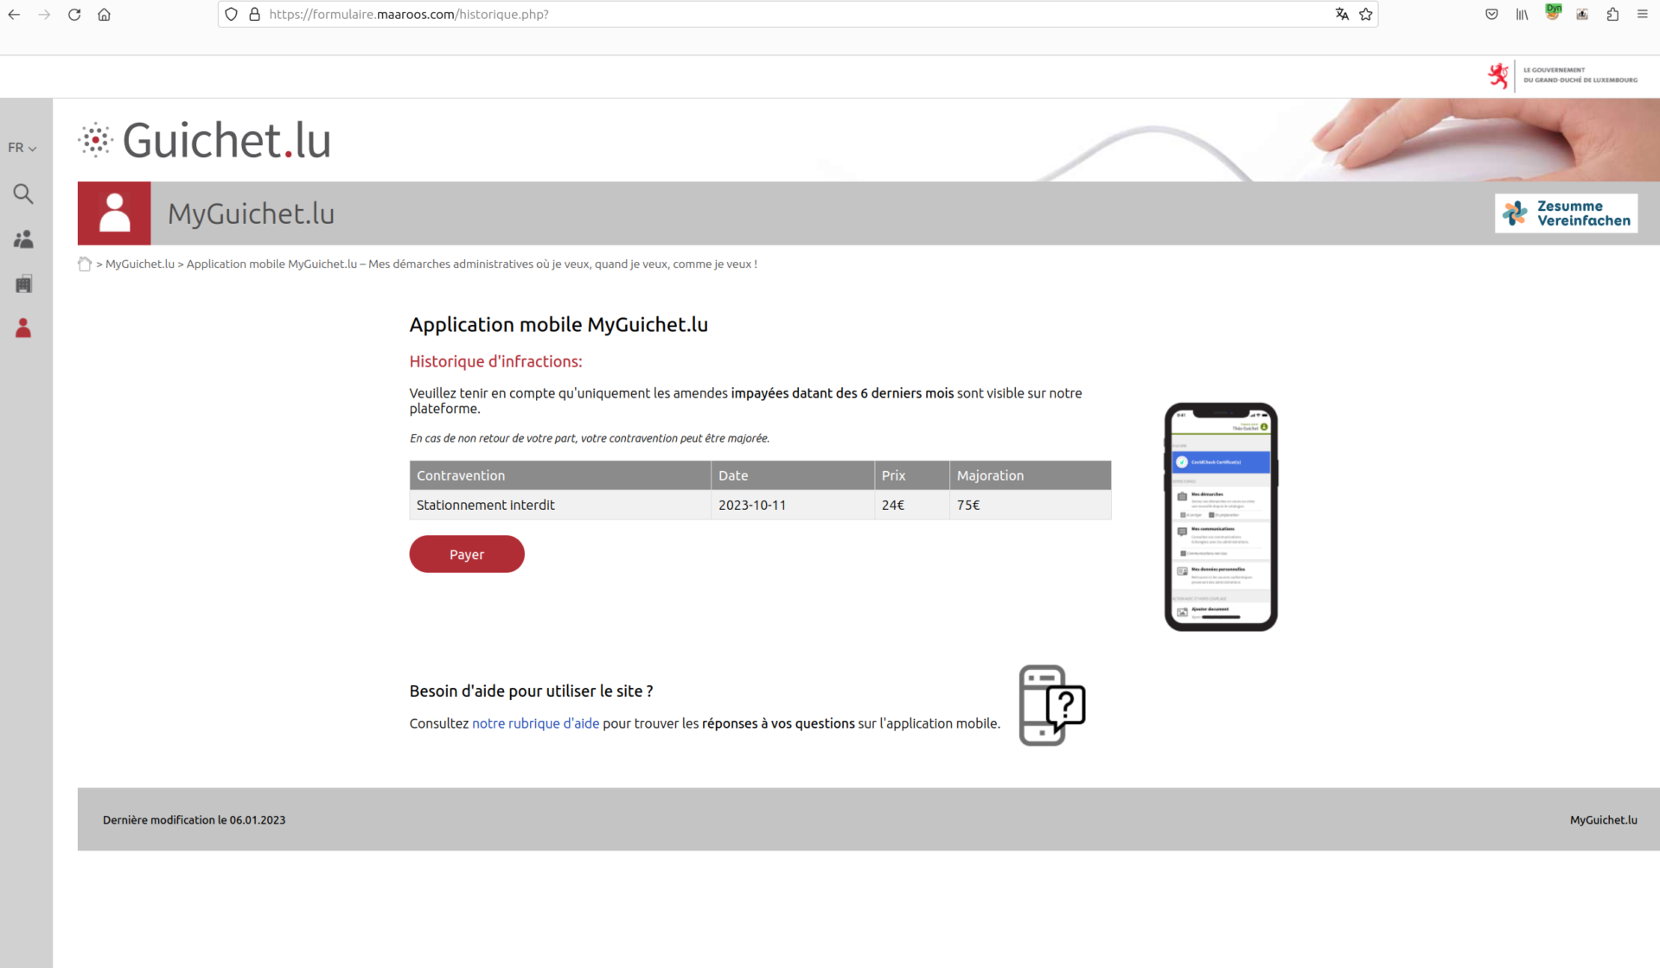
Task: Click the browser forward arrow
Action: point(44,15)
